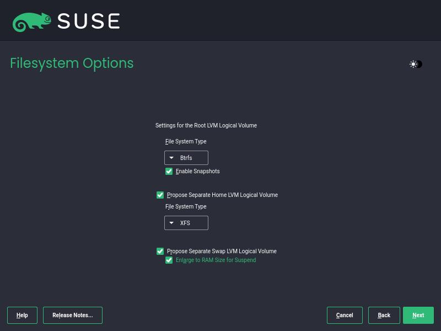
Task: Toggle Propose Separate Swap LVM Logical Volume
Action: click(160, 251)
